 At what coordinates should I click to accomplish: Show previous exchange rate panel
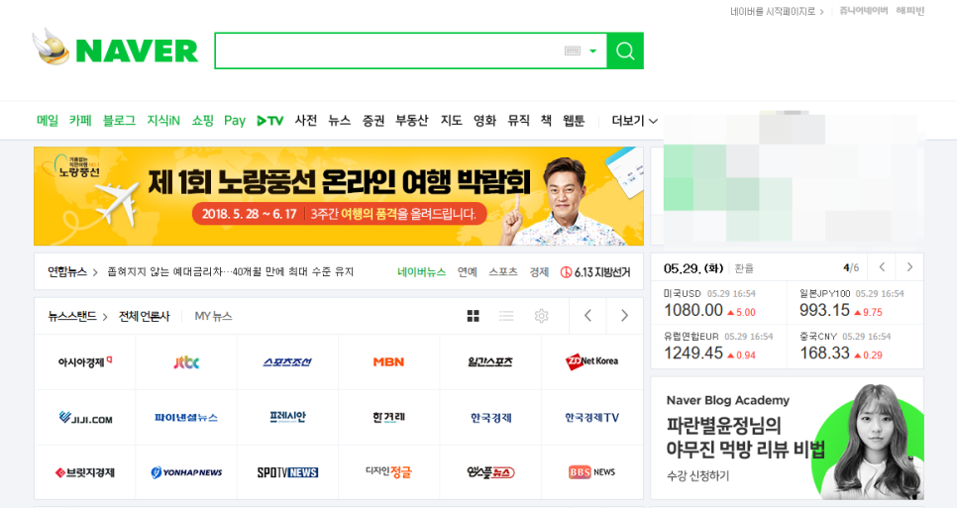882,267
